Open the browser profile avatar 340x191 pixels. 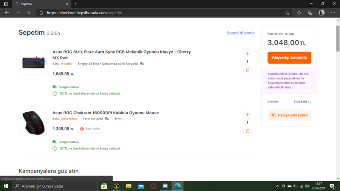pyautogui.click(x=321, y=13)
